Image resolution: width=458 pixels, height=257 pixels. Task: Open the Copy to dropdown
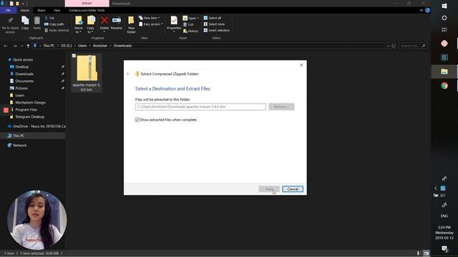point(91,25)
